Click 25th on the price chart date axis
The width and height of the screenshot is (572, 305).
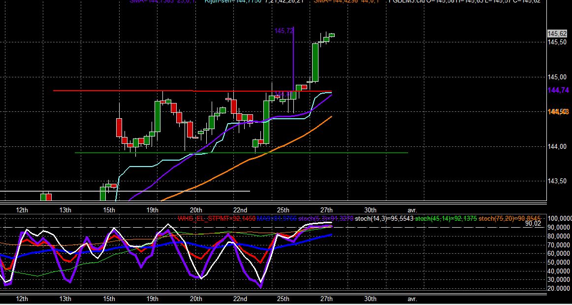[283, 210]
